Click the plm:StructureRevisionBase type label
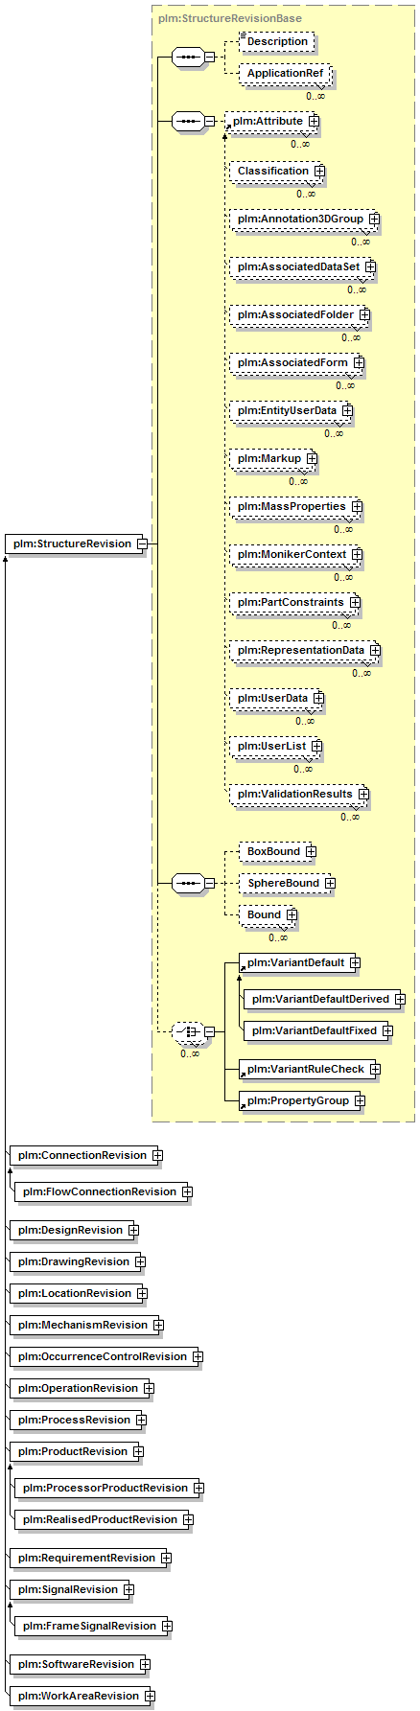 pos(230,18)
